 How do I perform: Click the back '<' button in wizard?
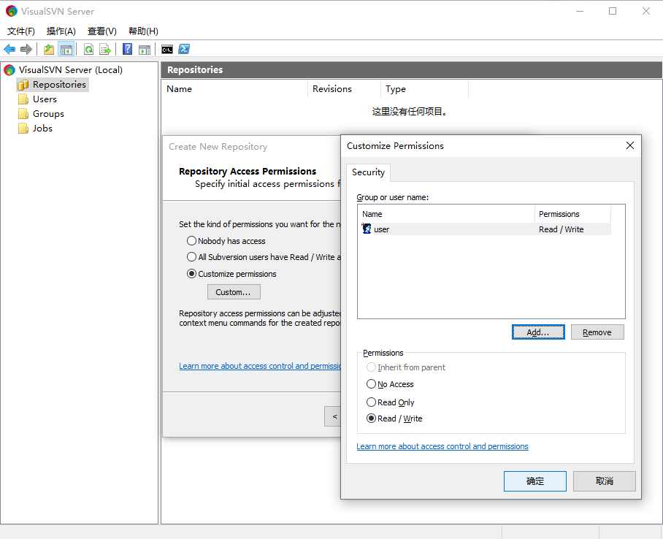point(334,417)
